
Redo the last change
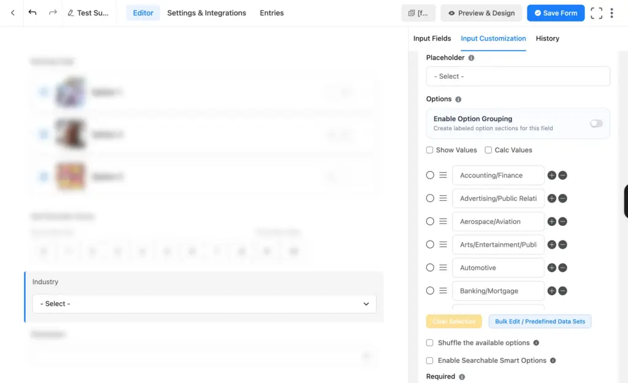(53, 13)
